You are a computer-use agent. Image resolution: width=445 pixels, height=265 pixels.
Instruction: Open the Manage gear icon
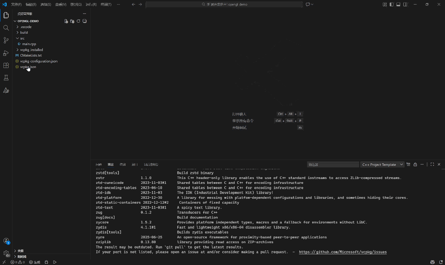coord(6,254)
